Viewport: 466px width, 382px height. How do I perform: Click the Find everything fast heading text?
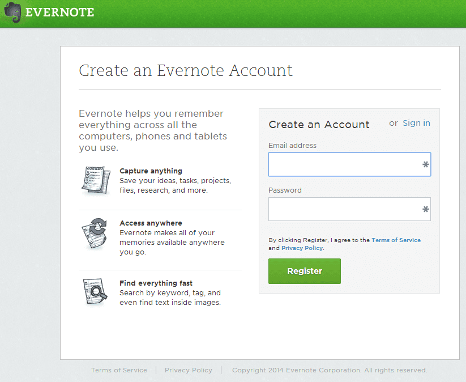point(156,283)
